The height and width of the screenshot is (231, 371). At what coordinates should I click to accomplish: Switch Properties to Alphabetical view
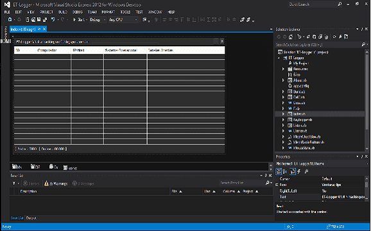pyautogui.click(x=285, y=172)
